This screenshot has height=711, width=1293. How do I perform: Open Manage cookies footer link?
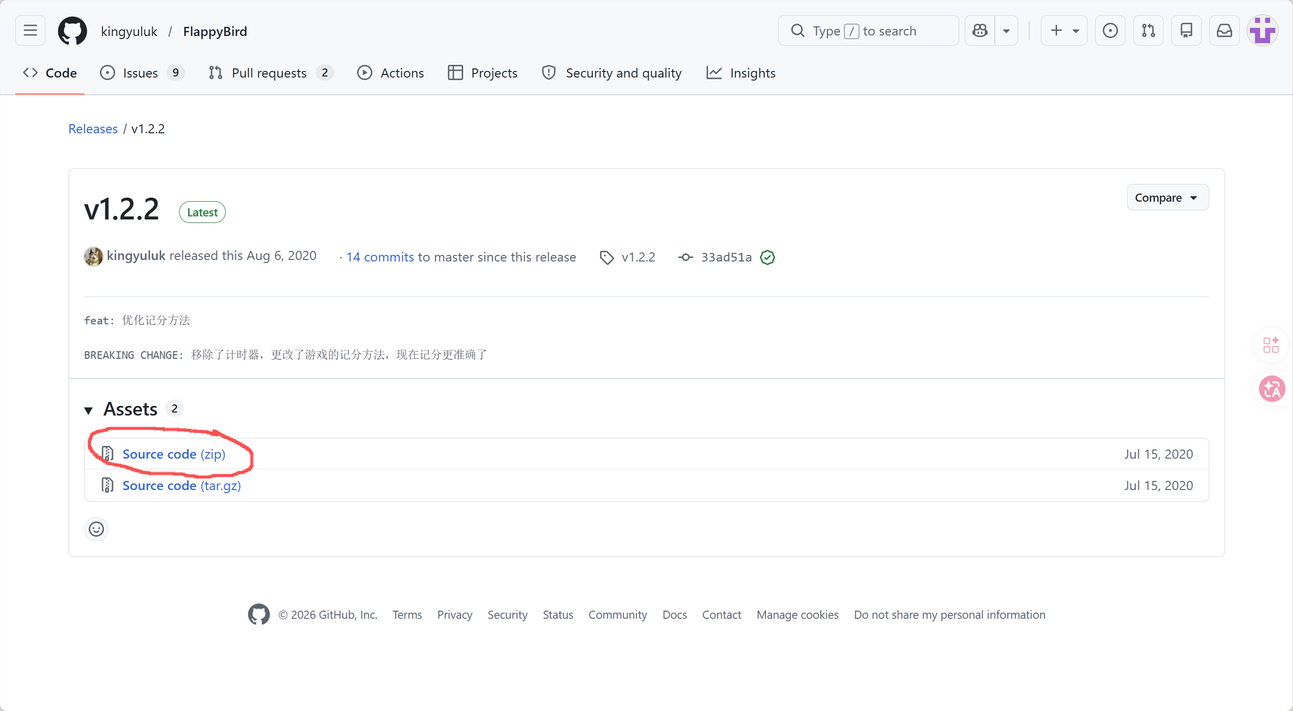(797, 615)
